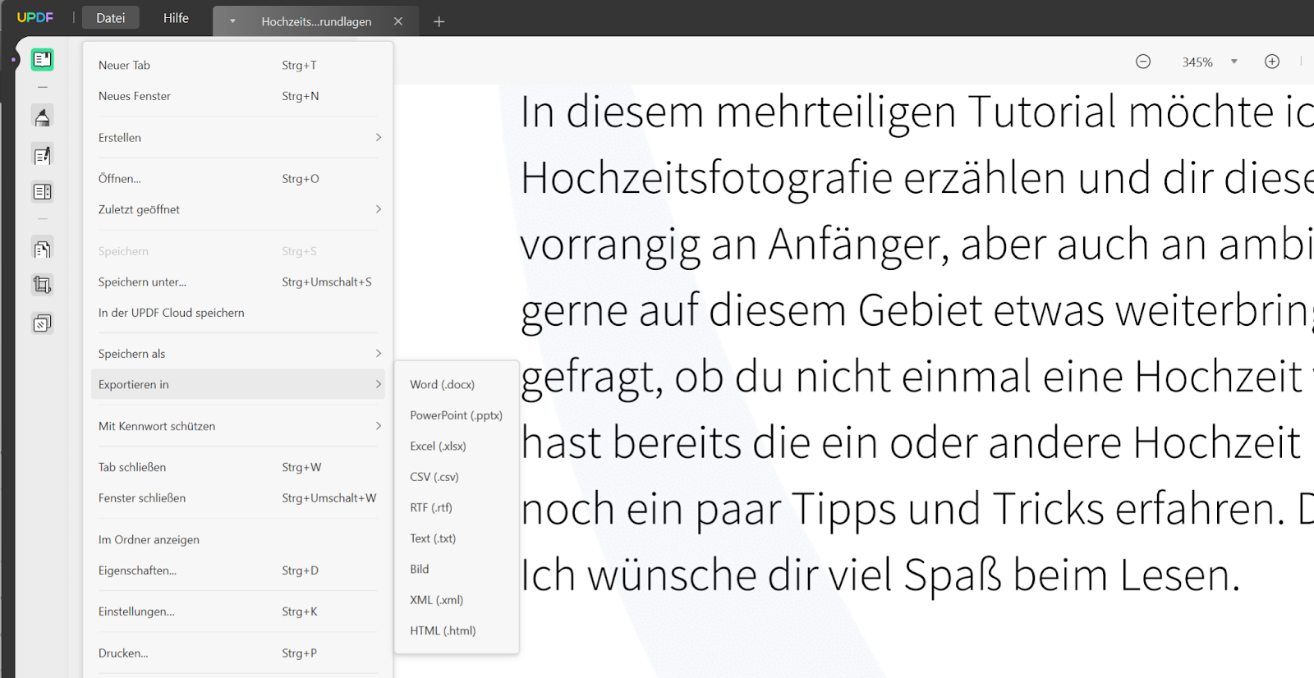Select the Reader mode sidebar icon
The height and width of the screenshot is (678, 1314).
point(43,59)
